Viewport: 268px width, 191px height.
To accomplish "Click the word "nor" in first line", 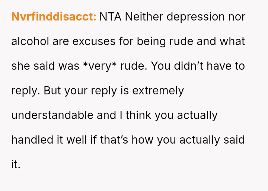I will (x=237, y=17).
